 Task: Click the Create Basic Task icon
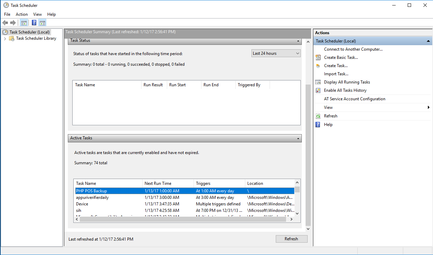click(x=318, y=58)
